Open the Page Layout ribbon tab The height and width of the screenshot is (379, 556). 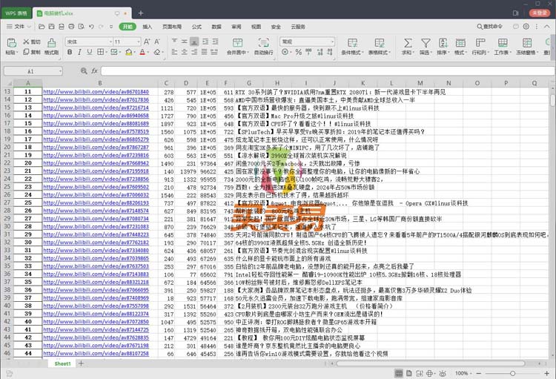(172, 27)
